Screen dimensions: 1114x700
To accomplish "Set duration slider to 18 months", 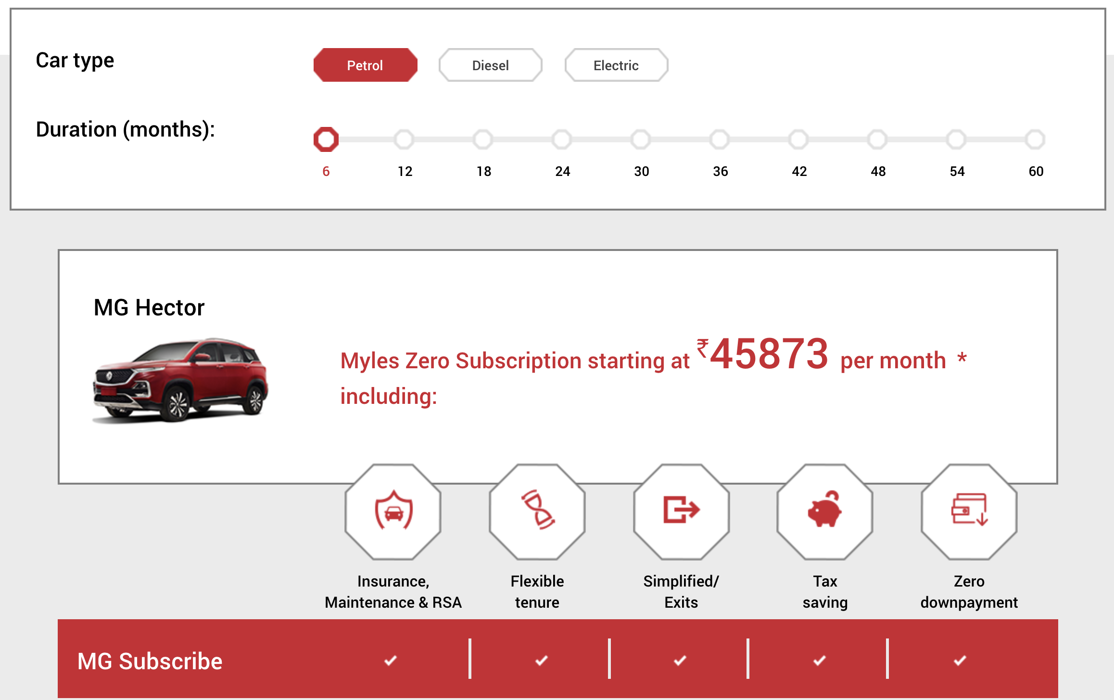I will pos(483,139).
